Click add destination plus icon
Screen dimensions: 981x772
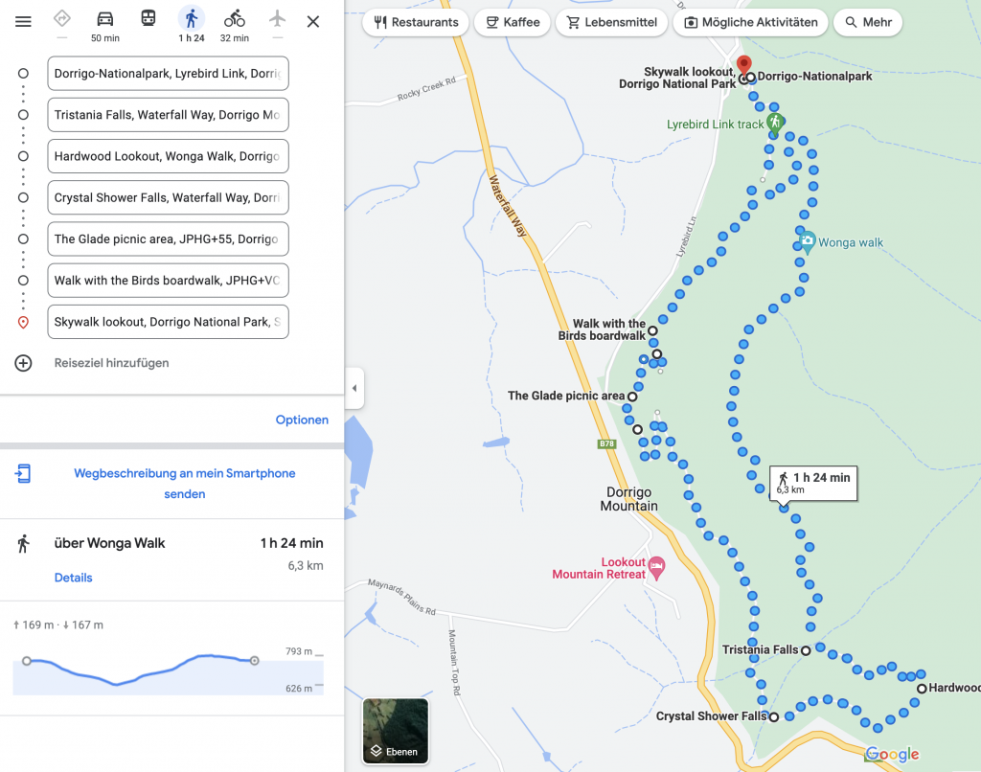coord(23,363)
